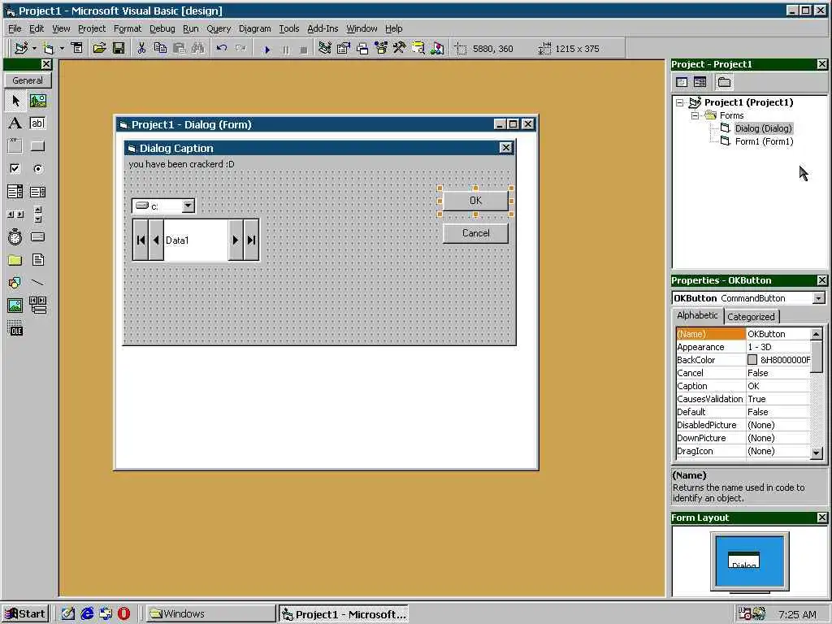Click the Properties list scroll-down arrow
The height and width of the screenshot is (624, 832).
pos(816,452)
